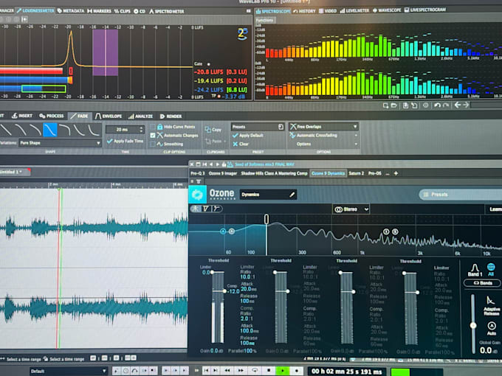502x376 pixels.
Task: Click the second detection mode icon in Ozone
Action: tap(205, 209)
